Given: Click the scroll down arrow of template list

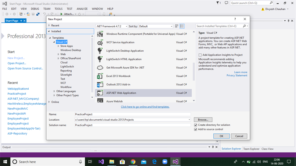Looking at the screenshot, I should point(194,100).
